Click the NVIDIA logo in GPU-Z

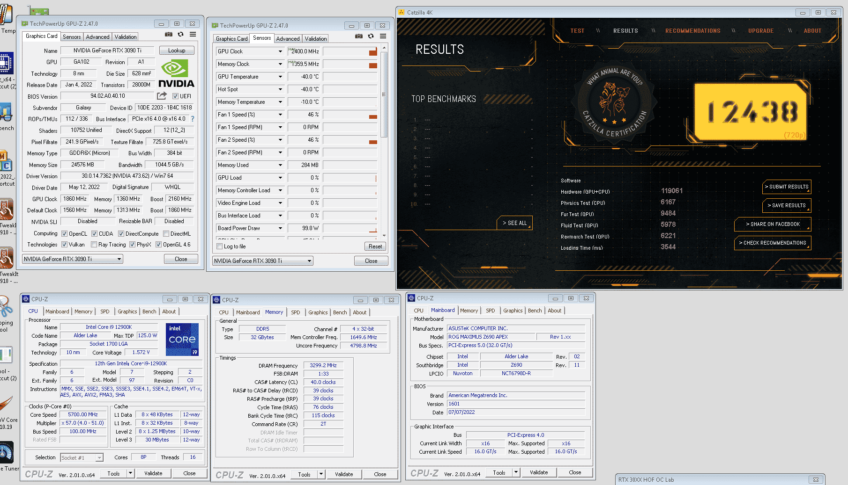176,74
